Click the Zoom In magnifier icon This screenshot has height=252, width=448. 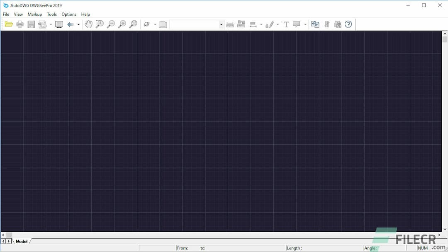pos(122,24)
